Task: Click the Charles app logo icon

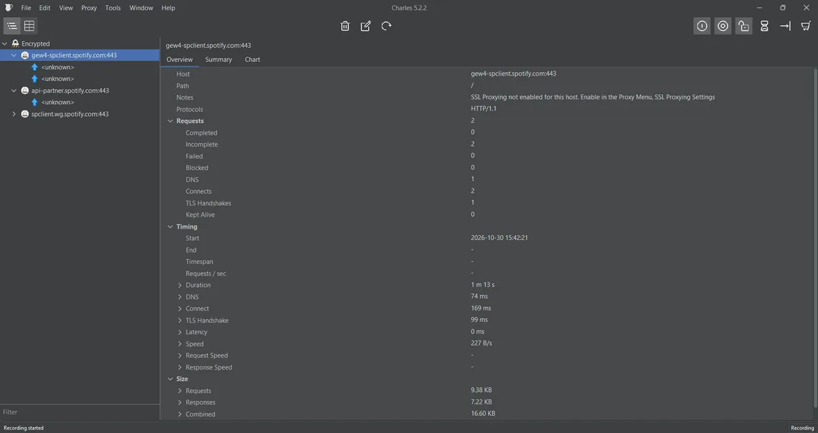Action: (x=8, y=8)
